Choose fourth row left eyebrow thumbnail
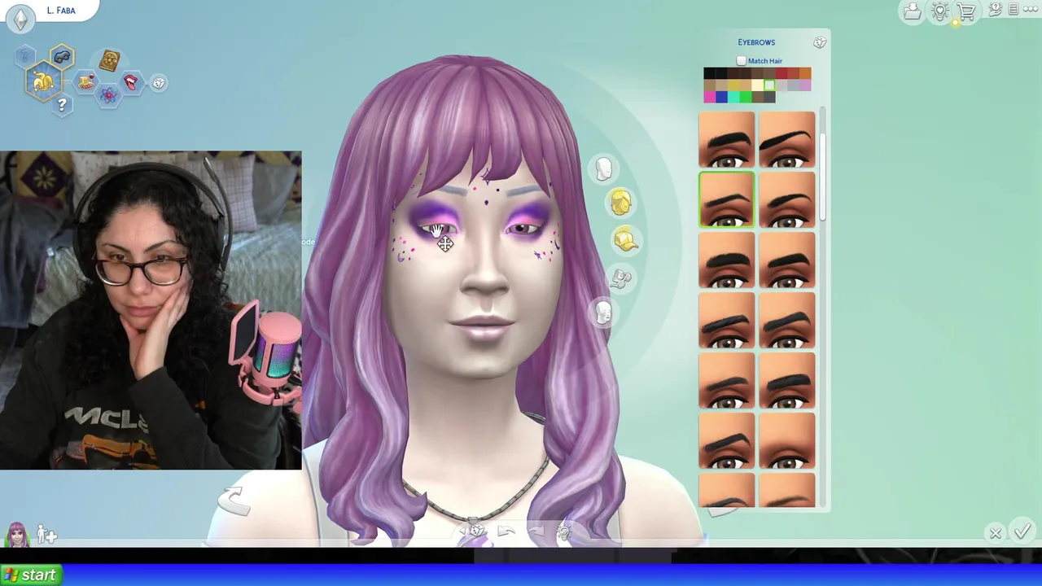Viewport: 1042px width, 586px height. 726,321
